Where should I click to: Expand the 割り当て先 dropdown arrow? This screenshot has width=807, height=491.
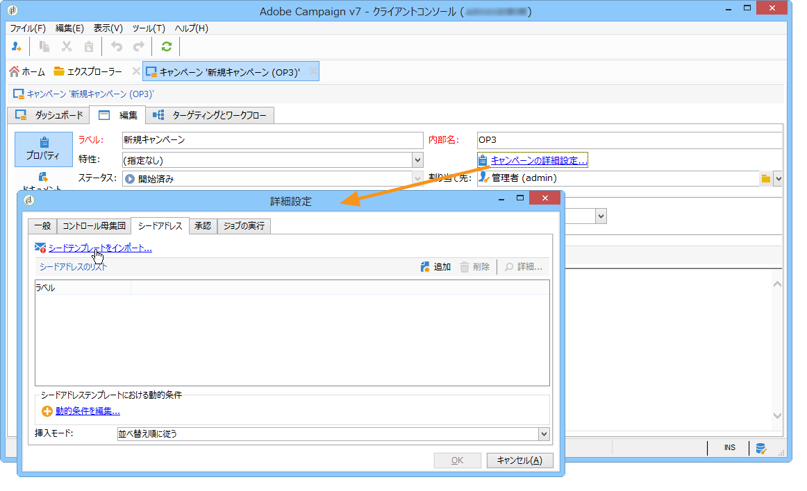(778, 178)
